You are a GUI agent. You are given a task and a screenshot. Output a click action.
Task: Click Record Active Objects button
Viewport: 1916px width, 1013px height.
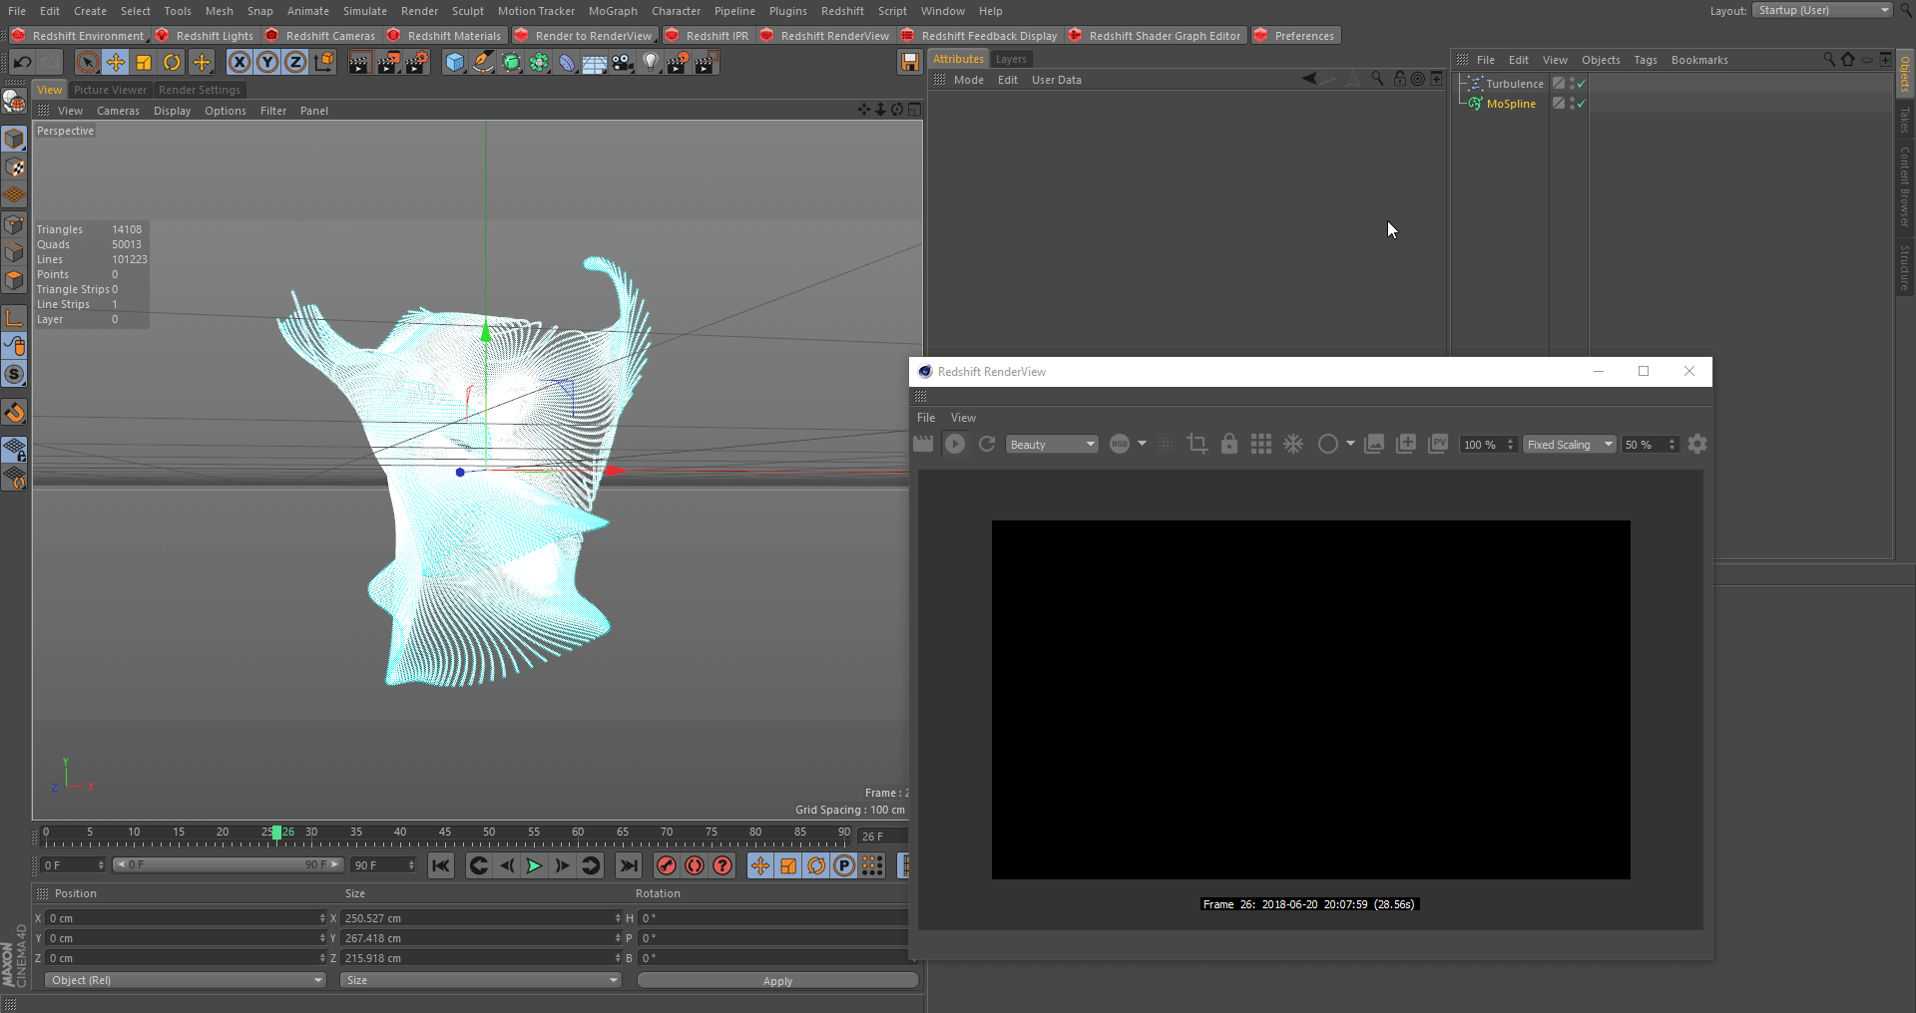667,865
